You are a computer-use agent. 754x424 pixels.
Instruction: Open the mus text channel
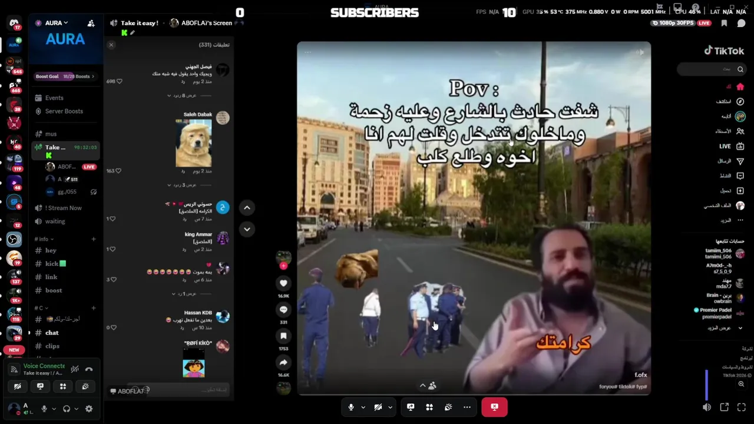click(x=51, y=134)
